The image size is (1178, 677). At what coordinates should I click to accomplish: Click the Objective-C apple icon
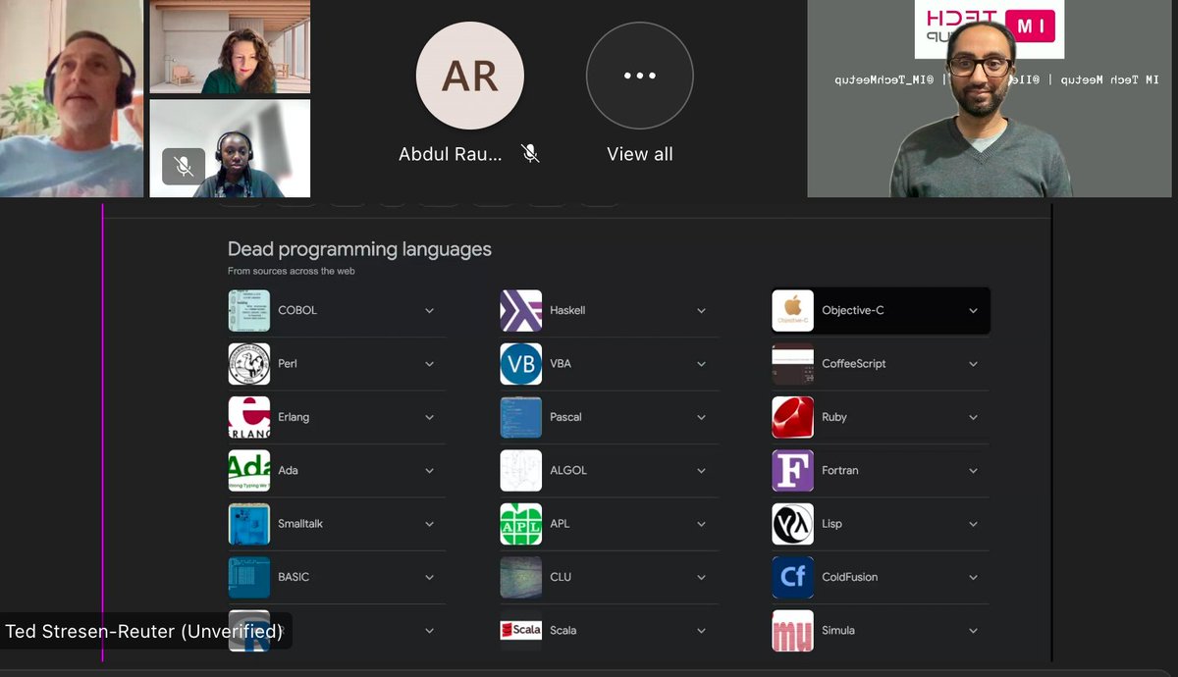click(x=793, y=310)
